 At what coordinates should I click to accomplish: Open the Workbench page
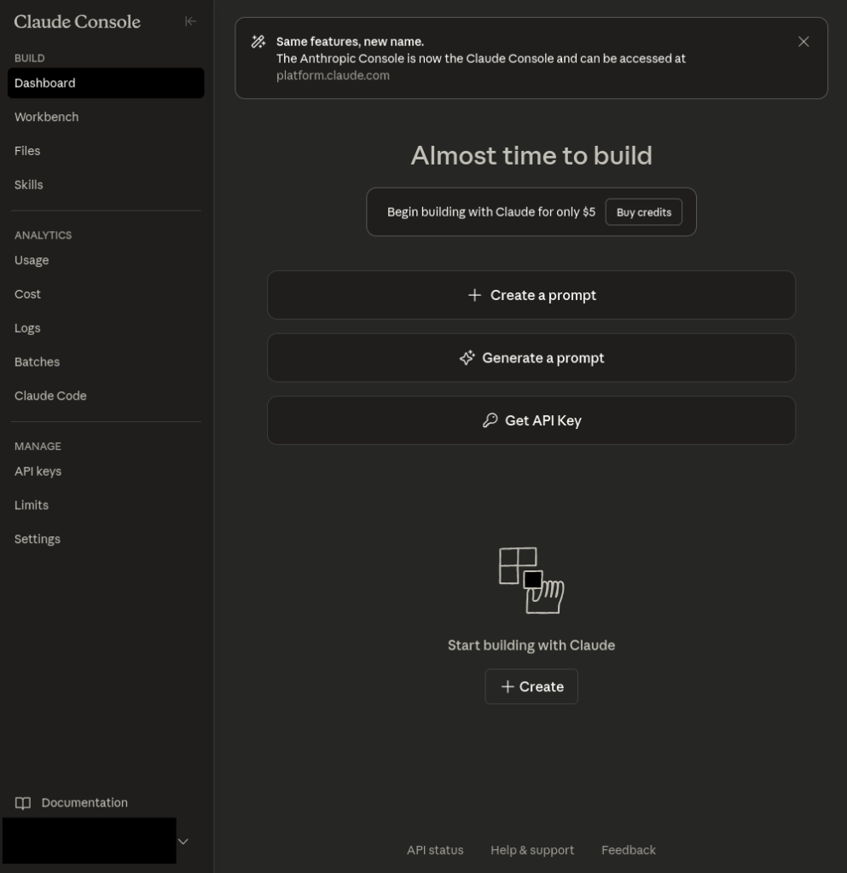coord(47,117)
